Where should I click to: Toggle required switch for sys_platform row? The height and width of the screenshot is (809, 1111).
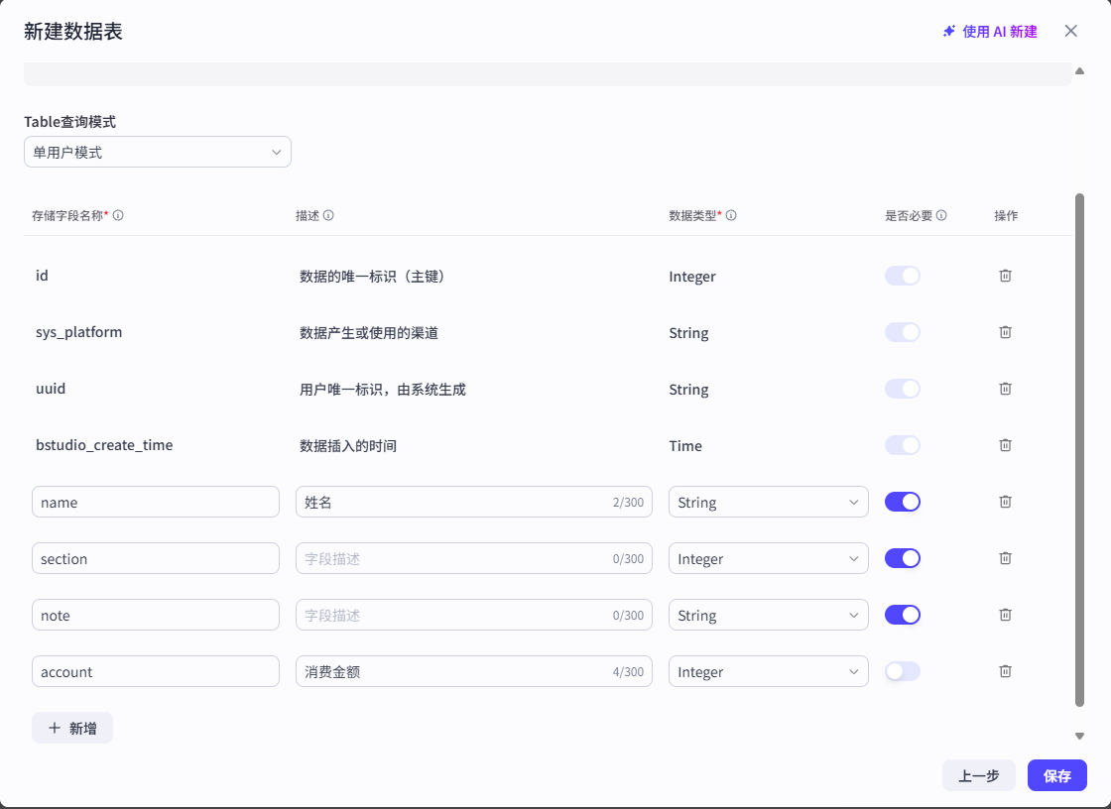902,332
